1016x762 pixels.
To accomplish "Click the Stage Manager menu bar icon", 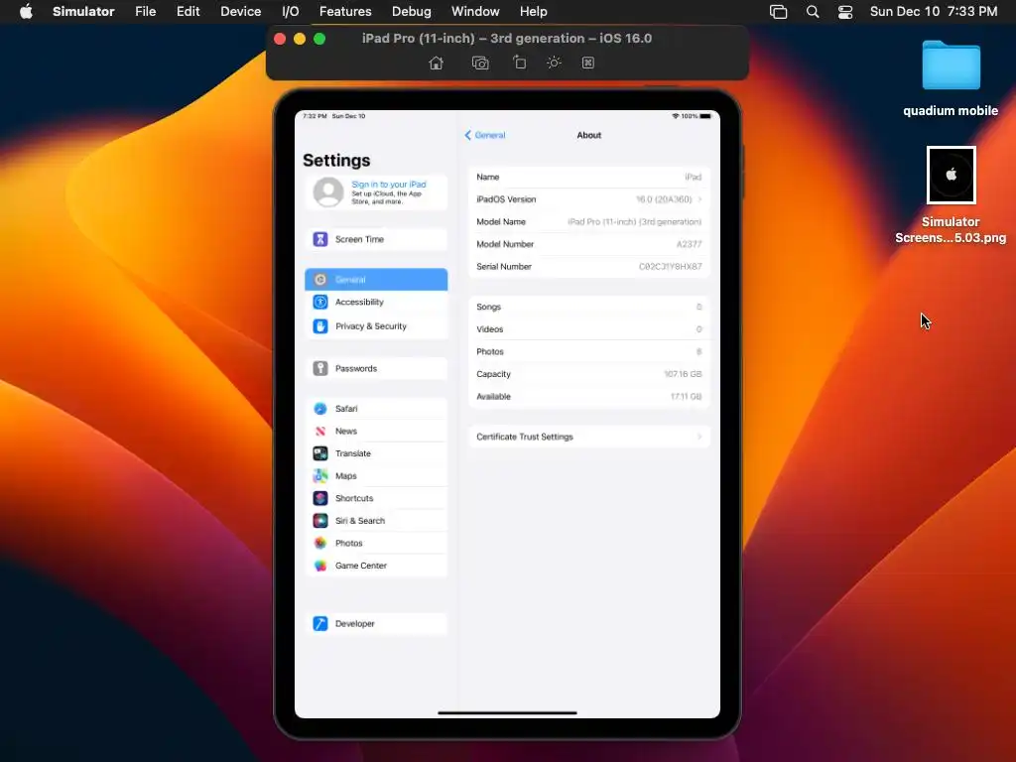I will (x=778, y=12).
